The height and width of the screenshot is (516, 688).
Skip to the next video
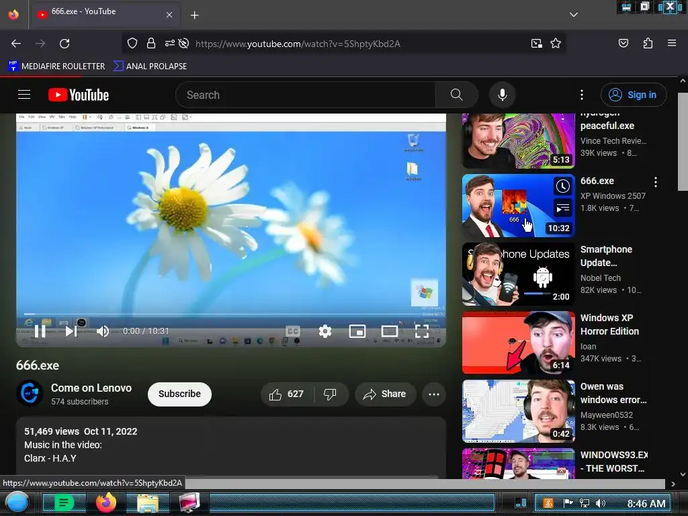coord(71,331)
